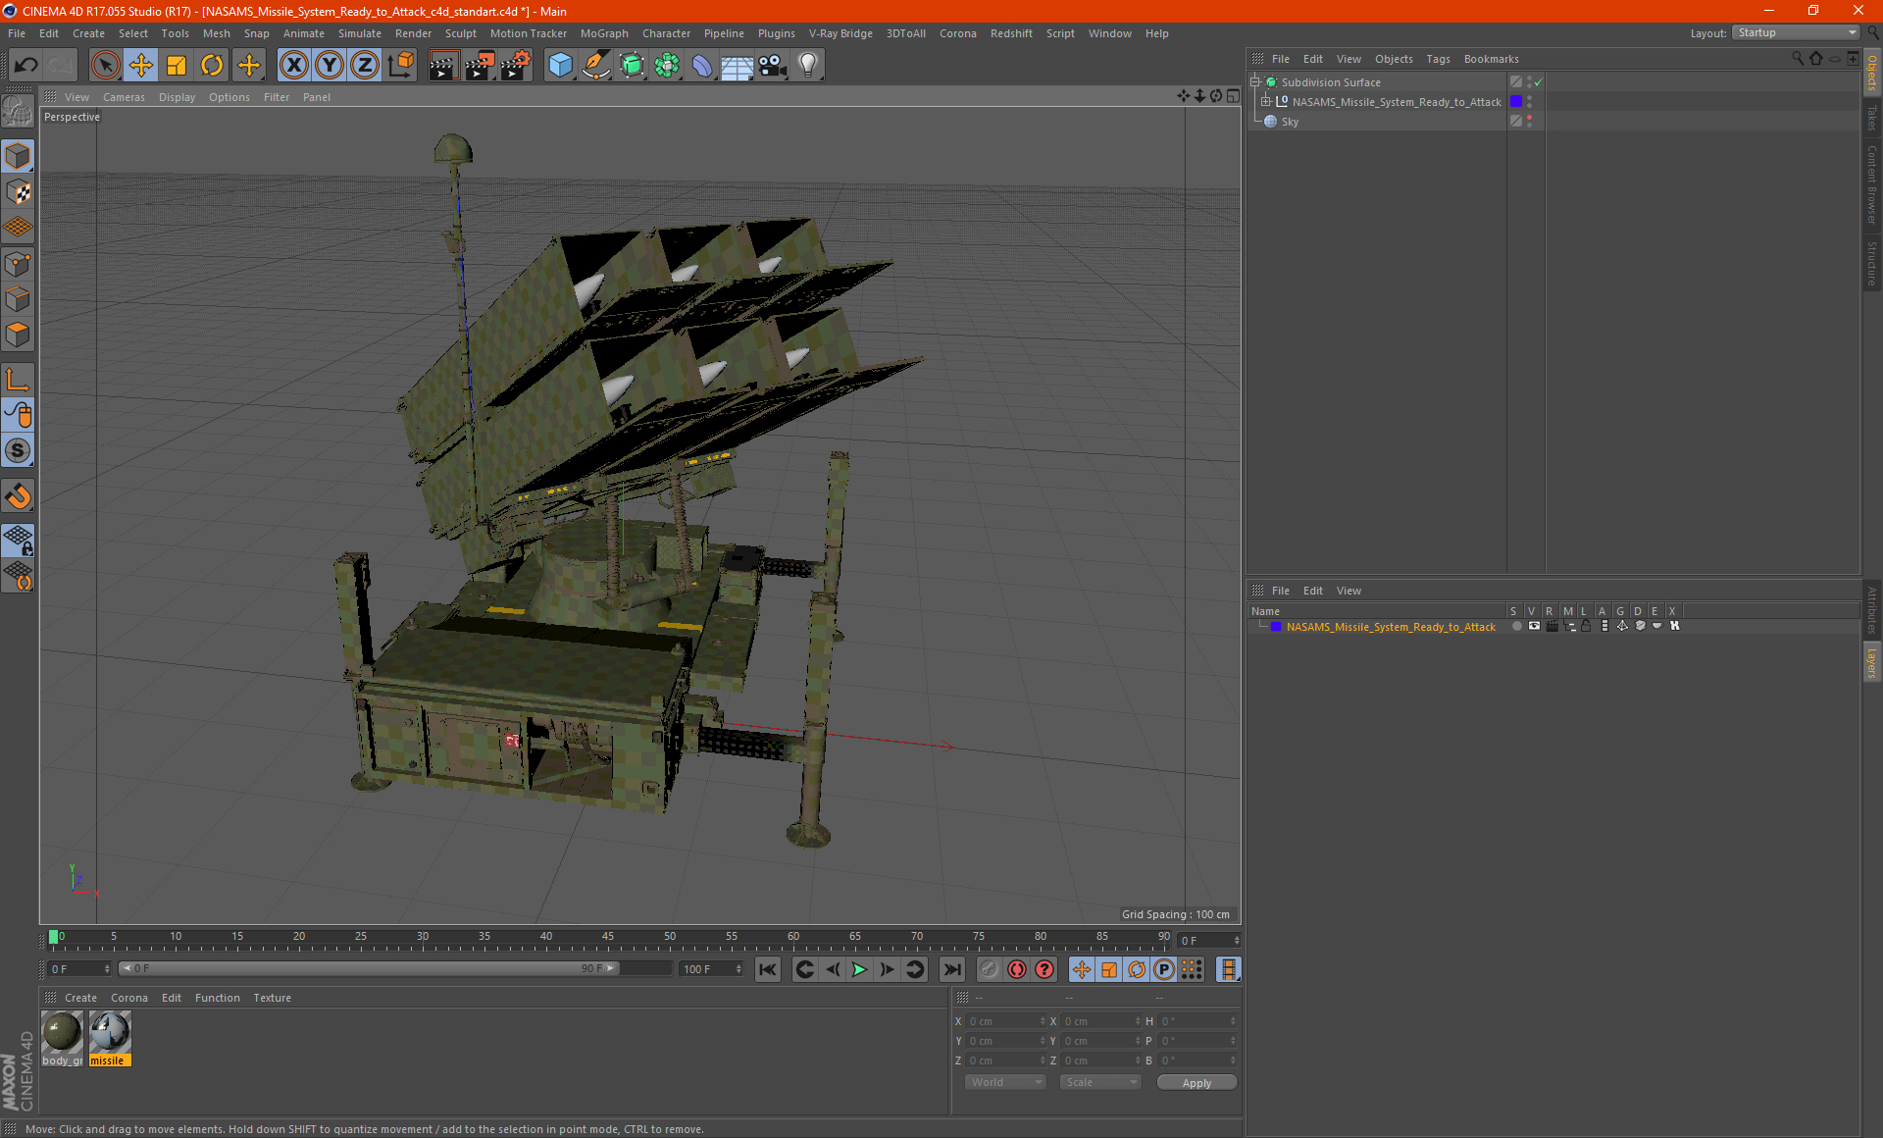
Task: Click the Undo arrow icon
Action: [x=26, y=66]
